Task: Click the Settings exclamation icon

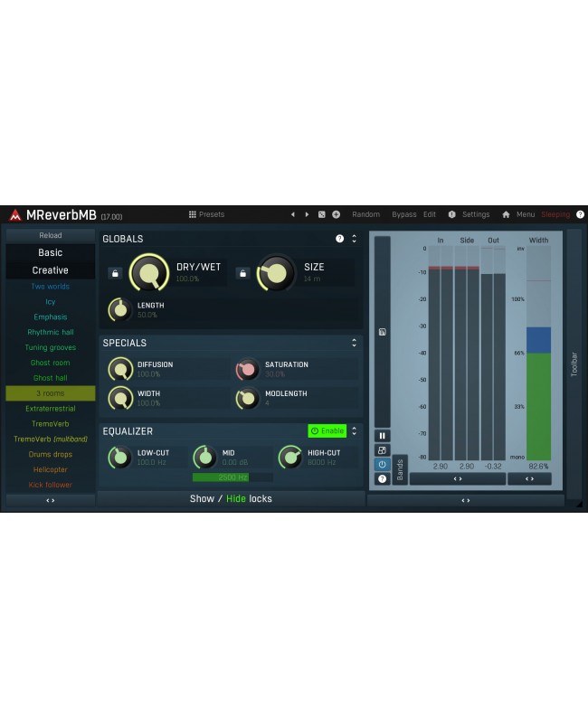Action: [x=452, y=214]
